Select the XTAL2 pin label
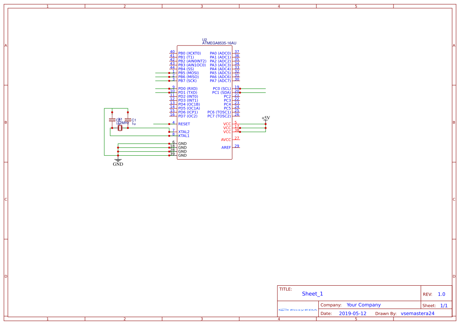The width and height of the screenshot is (460, 325). click(184, 132)
